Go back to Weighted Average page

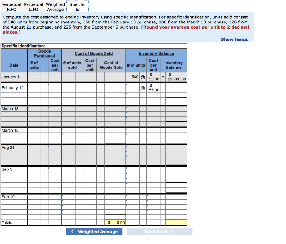[94, 231]
